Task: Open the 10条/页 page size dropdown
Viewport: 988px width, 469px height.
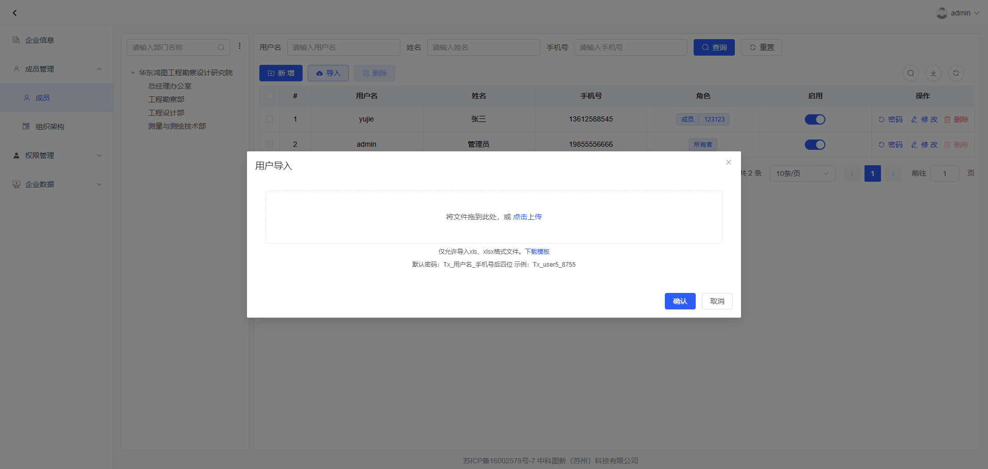Action: click(802, 173)
